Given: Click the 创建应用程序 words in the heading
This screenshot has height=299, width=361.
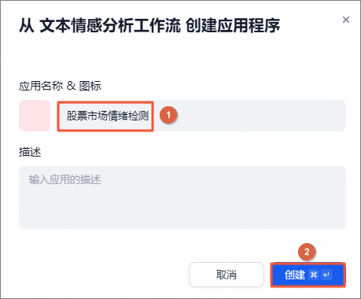Looking at the screenshot, I should point(233,25).
